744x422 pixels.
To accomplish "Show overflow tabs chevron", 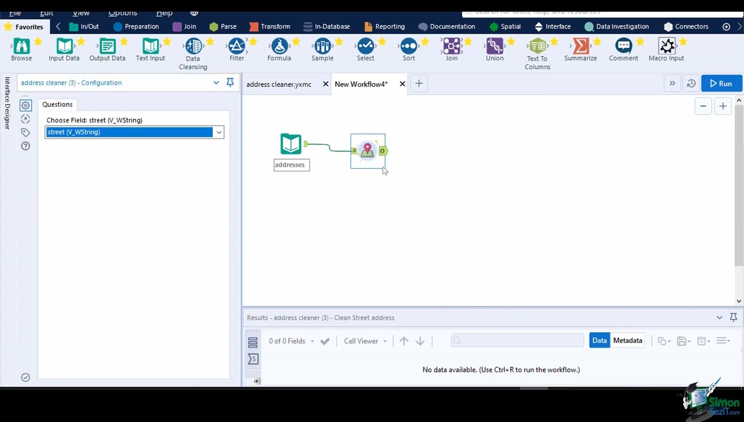I will click(x=672, y=83).
